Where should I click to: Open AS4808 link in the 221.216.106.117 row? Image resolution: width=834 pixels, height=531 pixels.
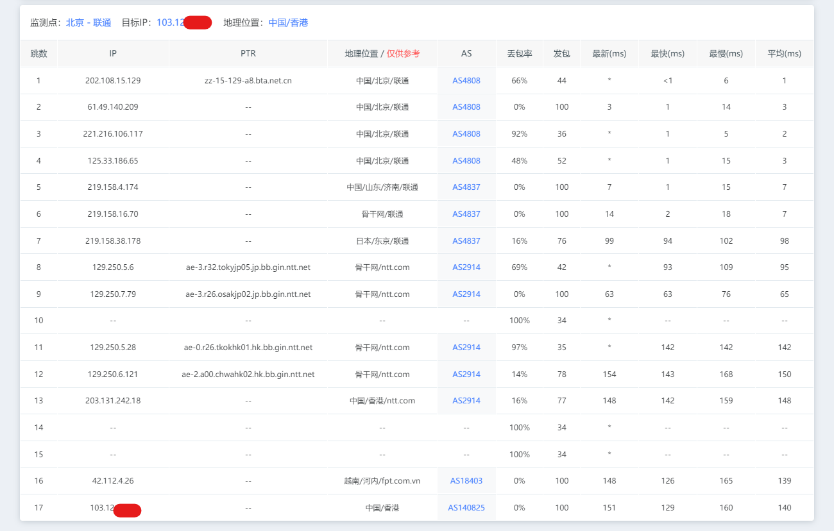tap(466, 134)
